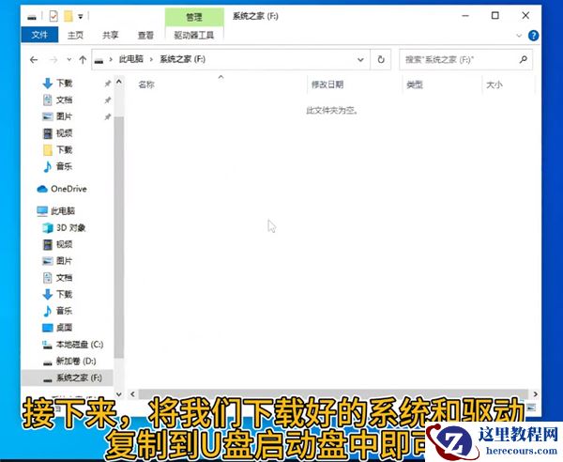Image resolution: width=563 pixels, height=462 pixels.
Task: Click the 新加卷 (D:) drive icon
Action: pyautogui.click(x=48, y=362)
